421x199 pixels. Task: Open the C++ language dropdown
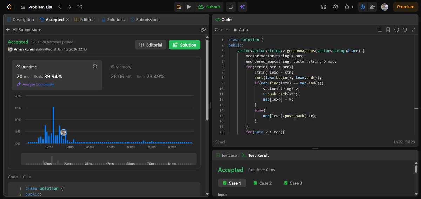[x=222, y=30]
